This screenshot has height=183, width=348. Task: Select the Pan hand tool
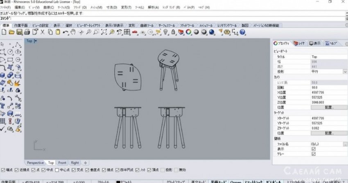[73, 32]
